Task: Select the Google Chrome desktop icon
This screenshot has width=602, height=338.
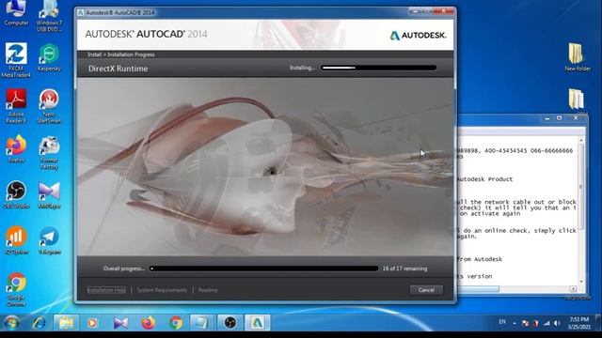Action: click(x=16, y=289)
